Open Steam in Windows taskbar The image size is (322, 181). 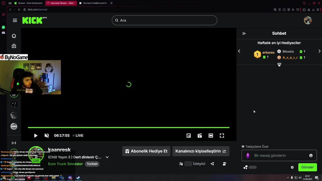pyautogui.click(x=78, y=178)
